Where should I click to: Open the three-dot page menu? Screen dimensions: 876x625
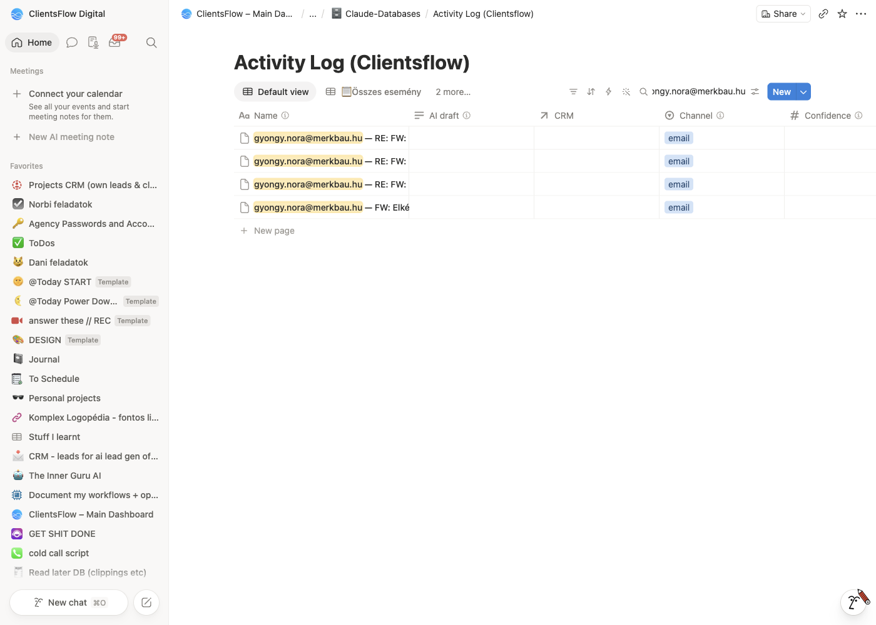pos(861,14)
